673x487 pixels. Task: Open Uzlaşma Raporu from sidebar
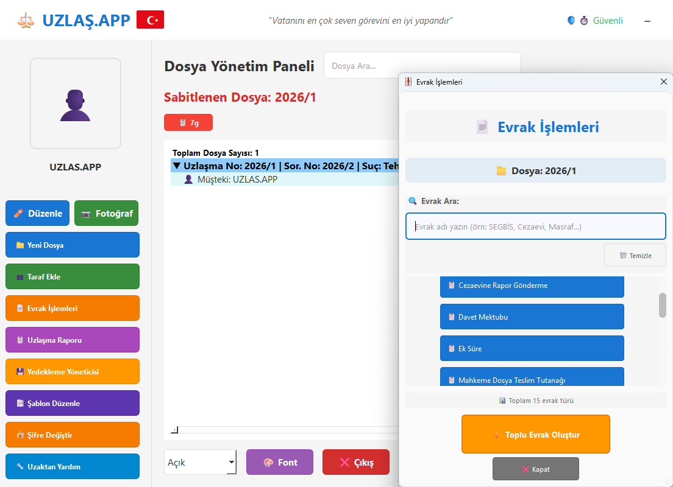click(x=73, y=340)
